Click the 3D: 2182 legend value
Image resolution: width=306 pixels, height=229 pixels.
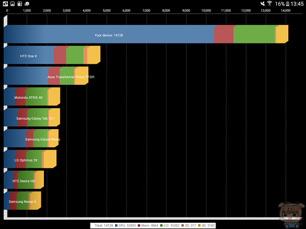coord(208,225)
